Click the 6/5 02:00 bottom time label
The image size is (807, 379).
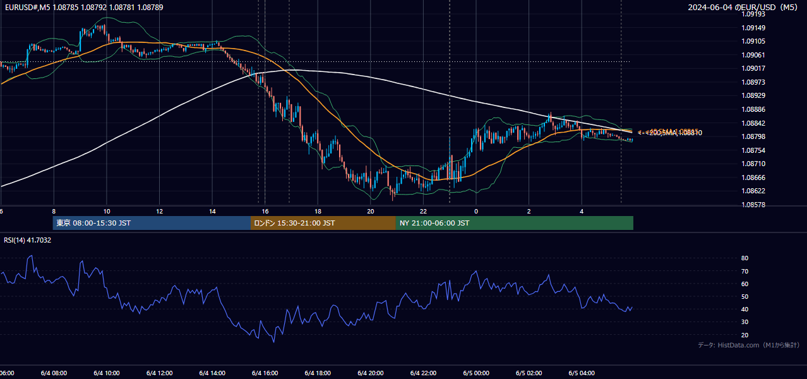pyautogui.click(x=529, y=373)
